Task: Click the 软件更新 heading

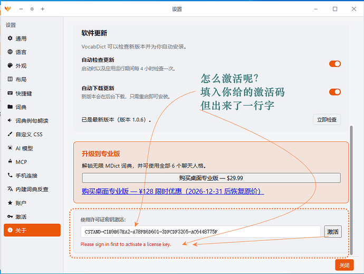Action: (x=94, y=33)
